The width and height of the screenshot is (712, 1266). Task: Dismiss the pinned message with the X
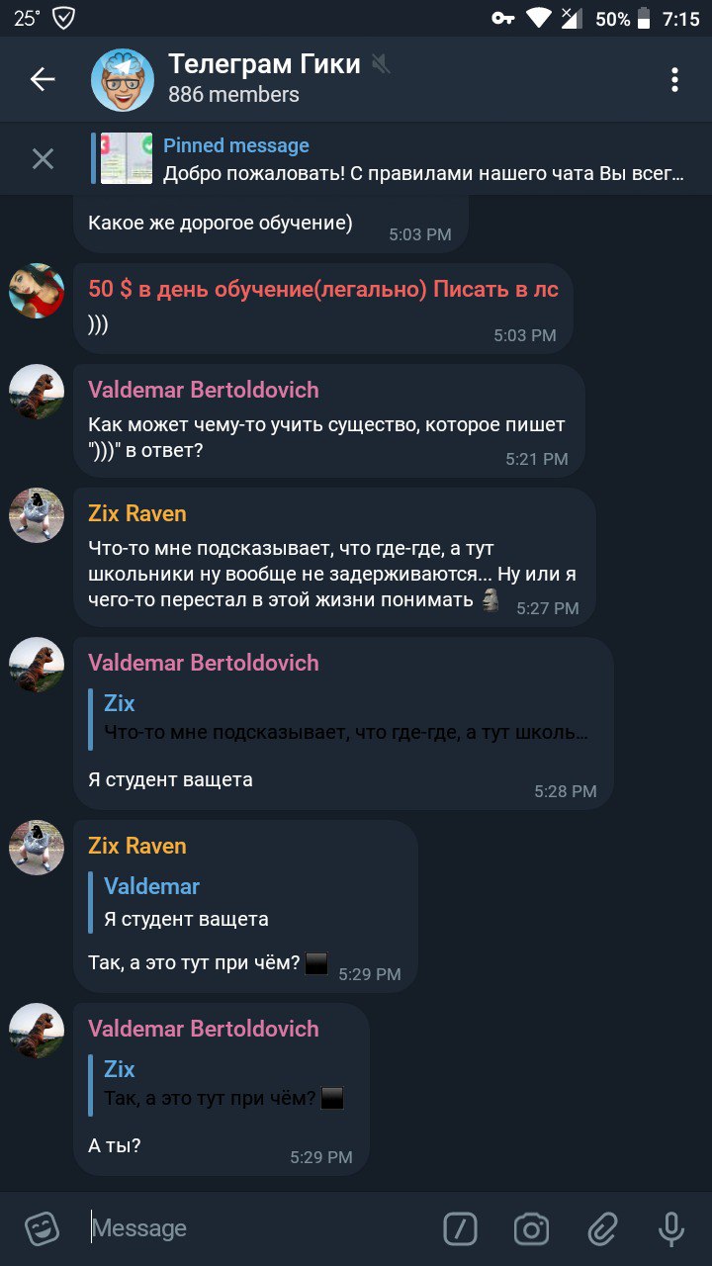[43, 158]
